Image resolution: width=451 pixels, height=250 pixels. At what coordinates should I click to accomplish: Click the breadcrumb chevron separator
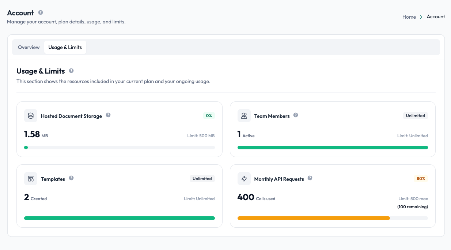pos(421,17)
